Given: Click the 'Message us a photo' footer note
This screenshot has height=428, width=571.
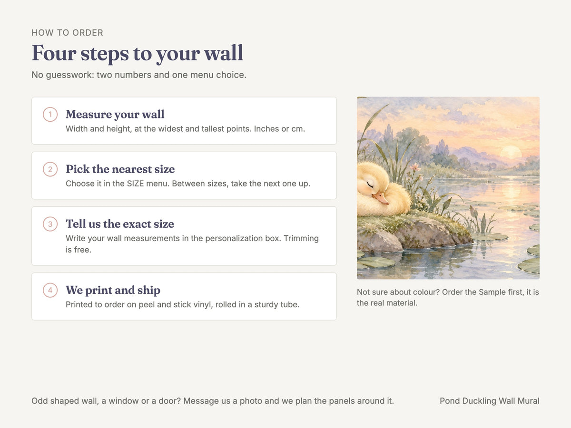Looking at the screenshot, I should (213, 401).
